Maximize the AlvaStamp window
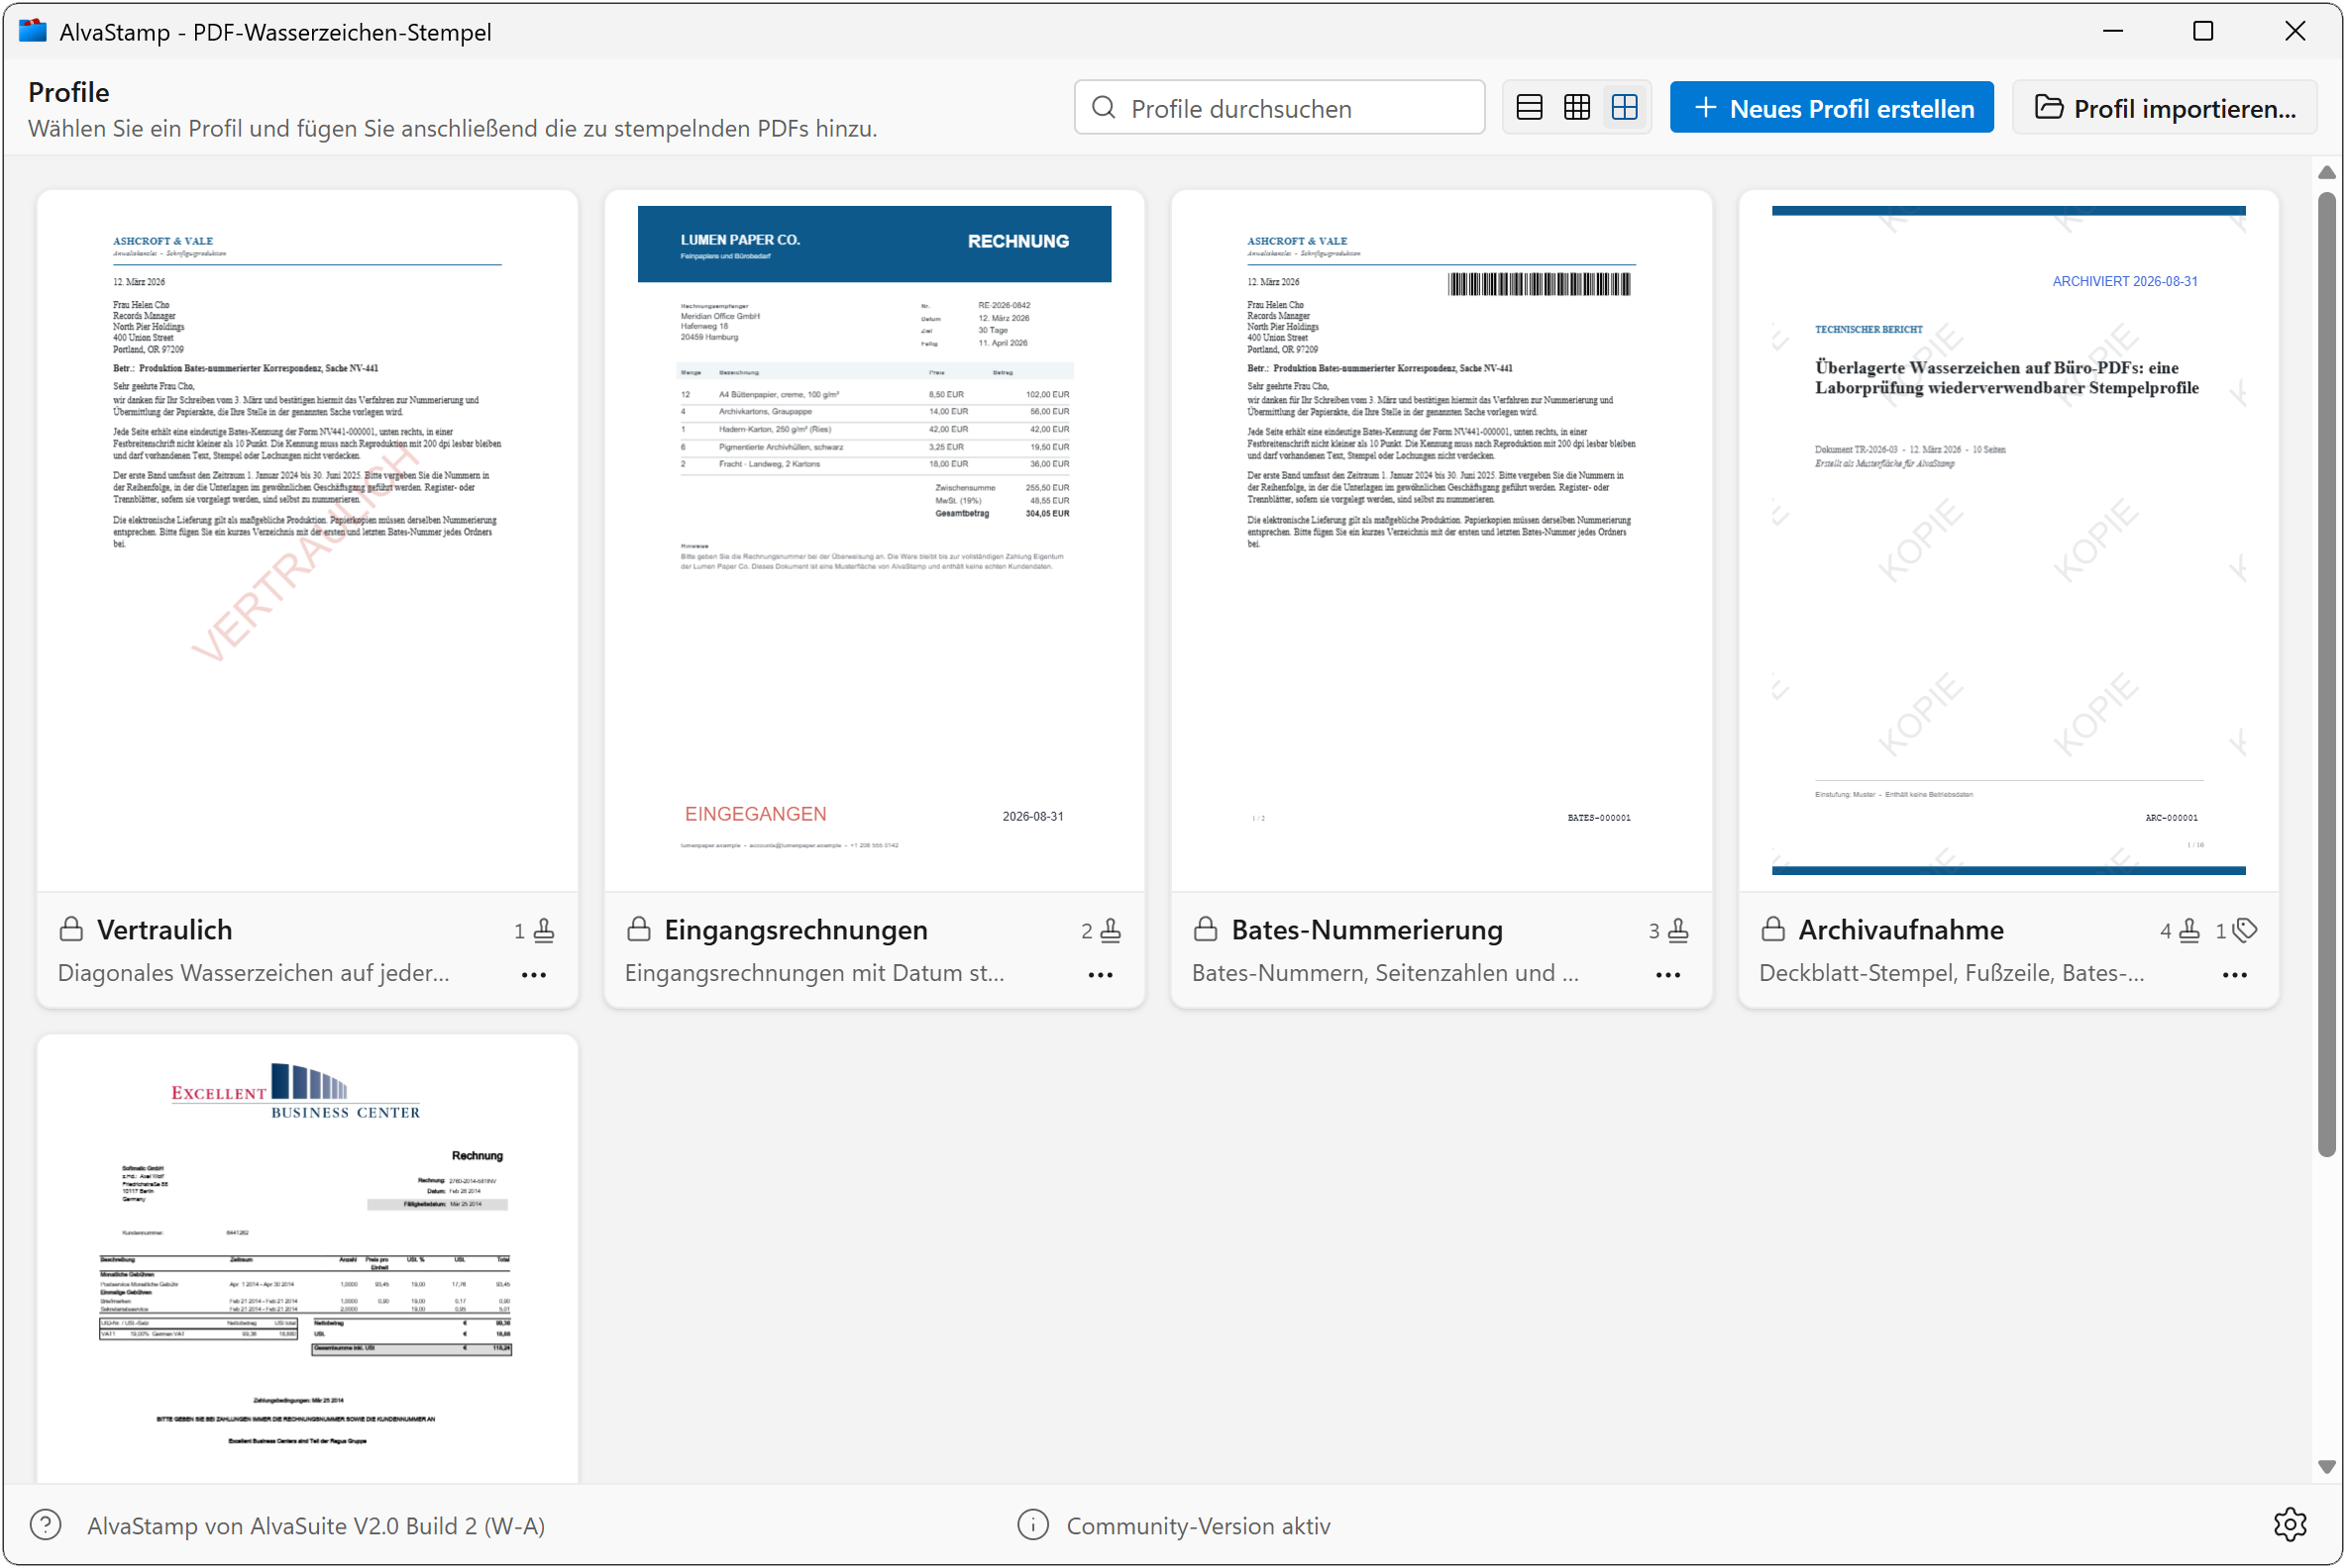This screenshot has width=2346, height=1568. (x=2203, y=31)
